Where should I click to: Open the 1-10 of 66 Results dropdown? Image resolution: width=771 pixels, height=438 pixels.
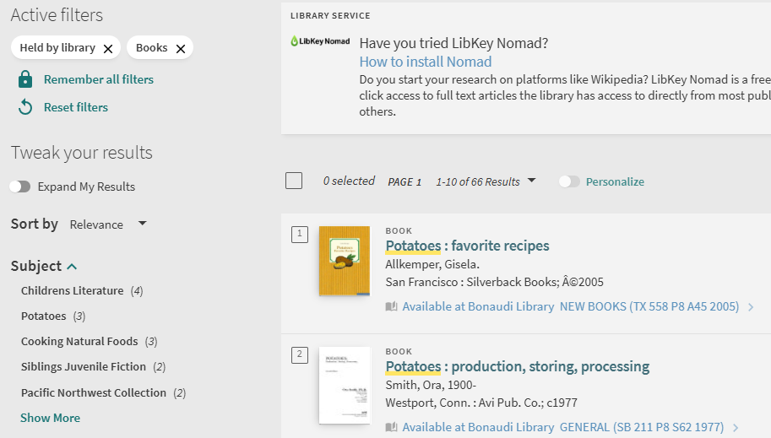click(x=486, y=181)
